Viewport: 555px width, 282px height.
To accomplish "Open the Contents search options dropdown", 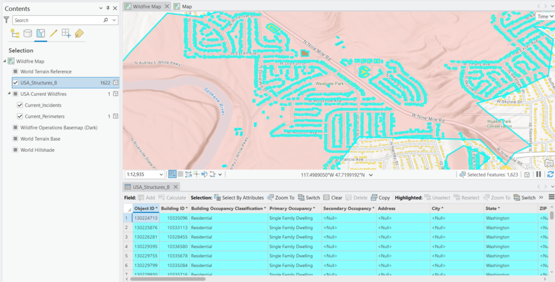I will coord(114,20).
